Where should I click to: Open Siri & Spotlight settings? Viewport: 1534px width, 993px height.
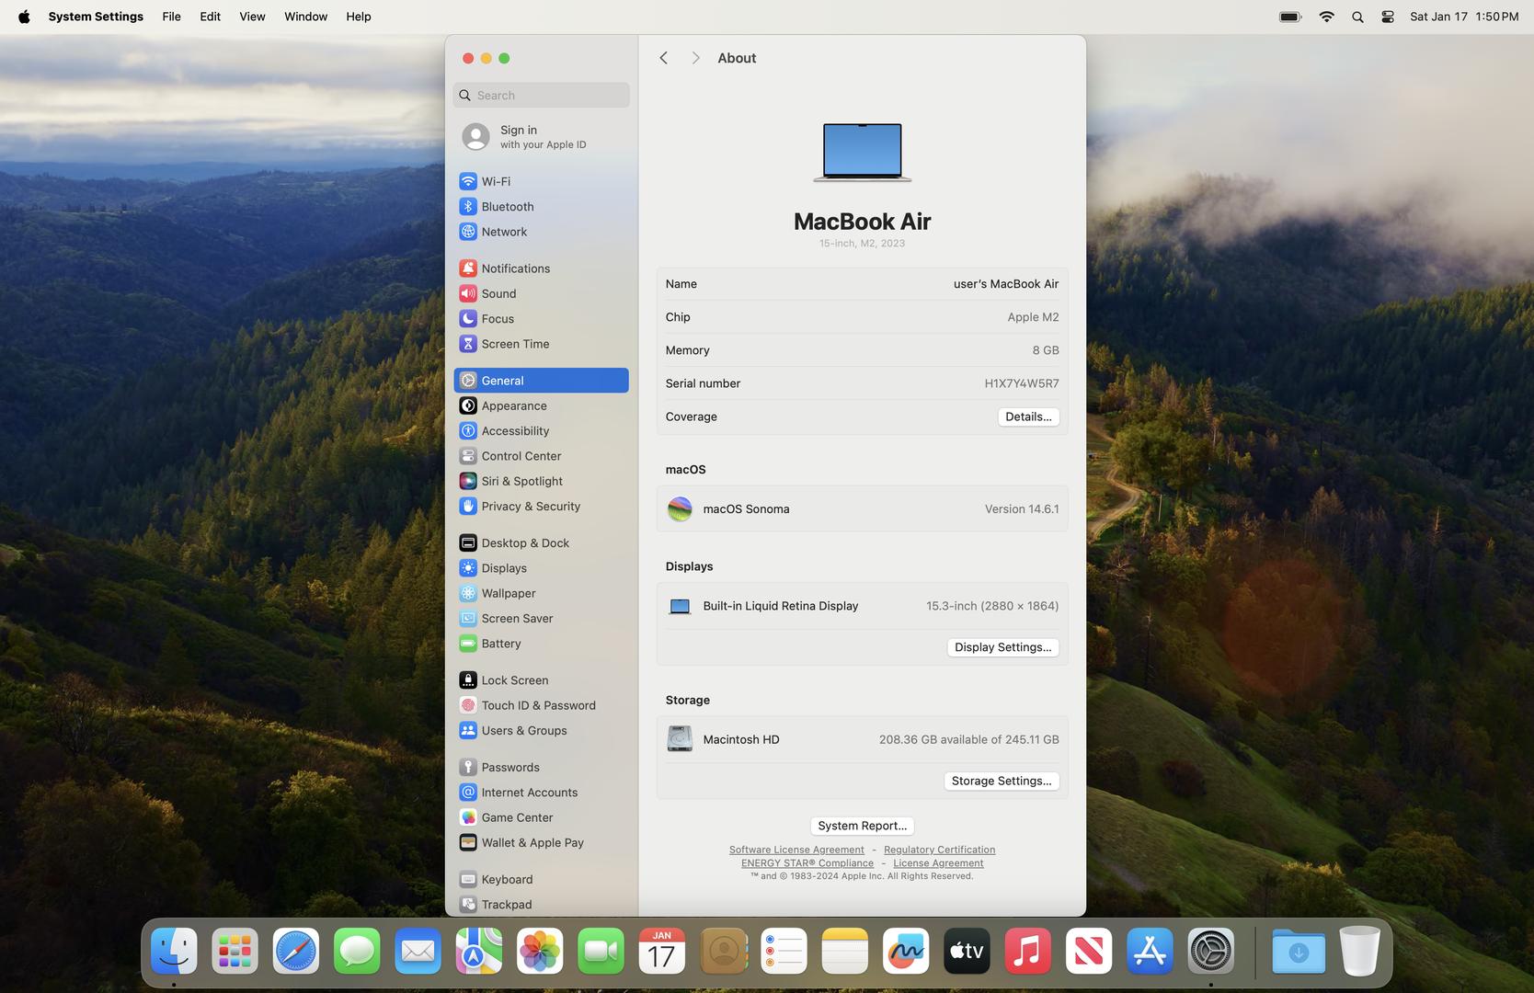[521, 481]
